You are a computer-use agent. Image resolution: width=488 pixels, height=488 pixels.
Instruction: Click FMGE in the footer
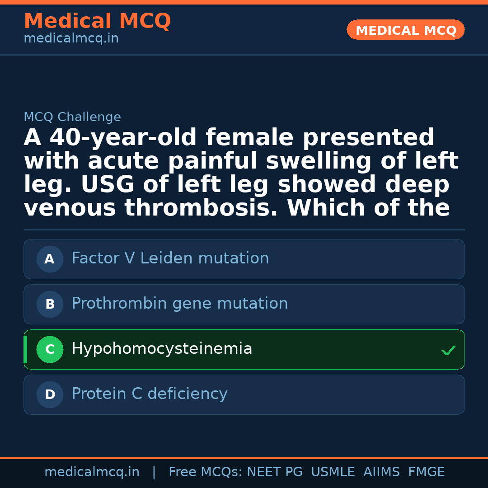click(x=426, y=472)
